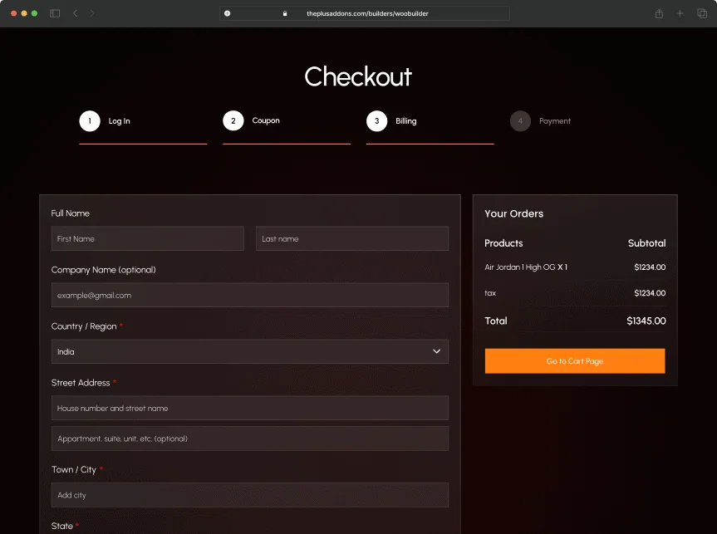
Task: Click the padlock icon in the address bar
Action: (x=284, y=13)
